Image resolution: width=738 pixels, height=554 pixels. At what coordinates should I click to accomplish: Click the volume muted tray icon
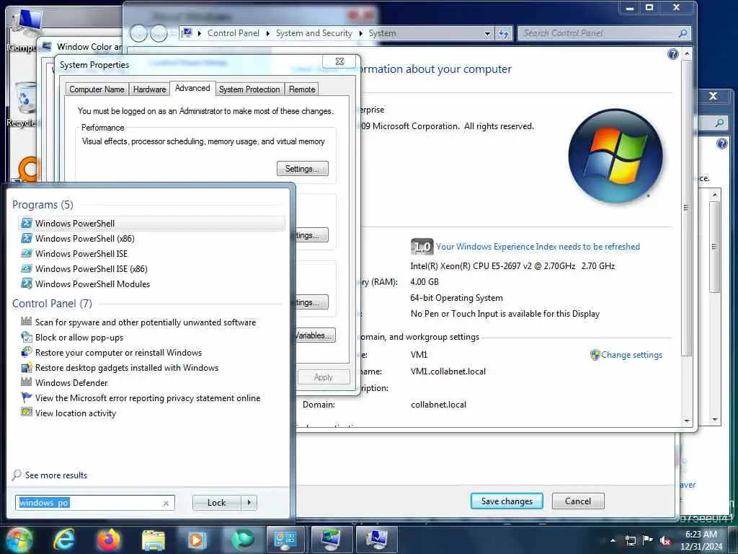click(665, 541)
